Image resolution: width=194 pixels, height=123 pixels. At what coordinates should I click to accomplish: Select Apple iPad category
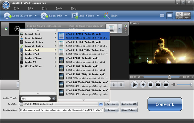[x=38, y=50]
